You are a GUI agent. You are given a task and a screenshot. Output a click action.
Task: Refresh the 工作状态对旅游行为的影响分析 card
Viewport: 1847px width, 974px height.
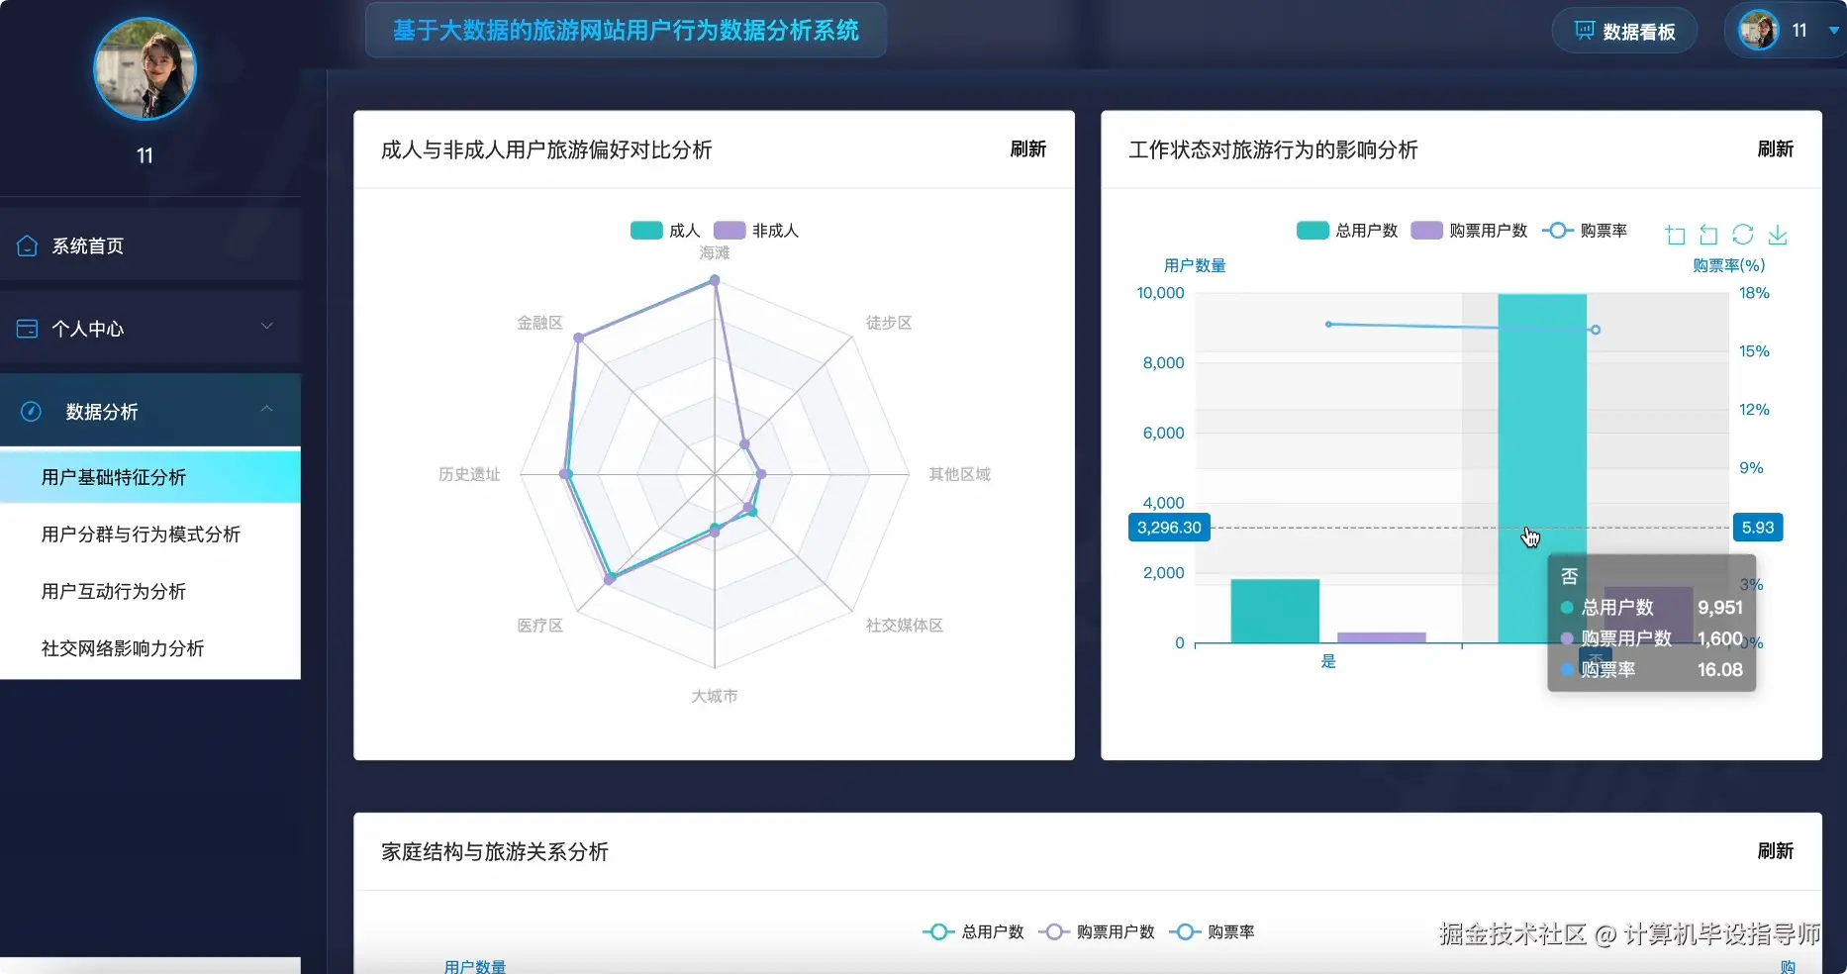pyautogui.click(x=1775, y=149)
